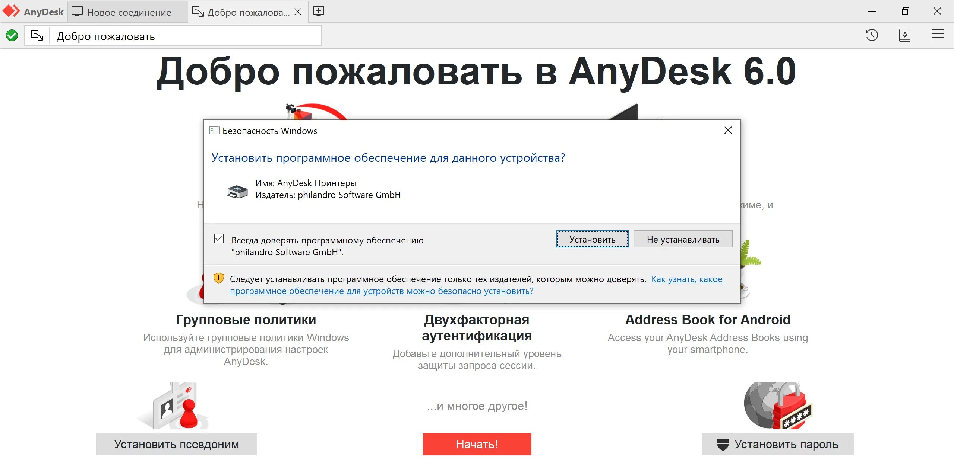Viewport: 954px width, 471px height.
Task: Click the Windows Security dialog title icon
Action: pos(214,130)
